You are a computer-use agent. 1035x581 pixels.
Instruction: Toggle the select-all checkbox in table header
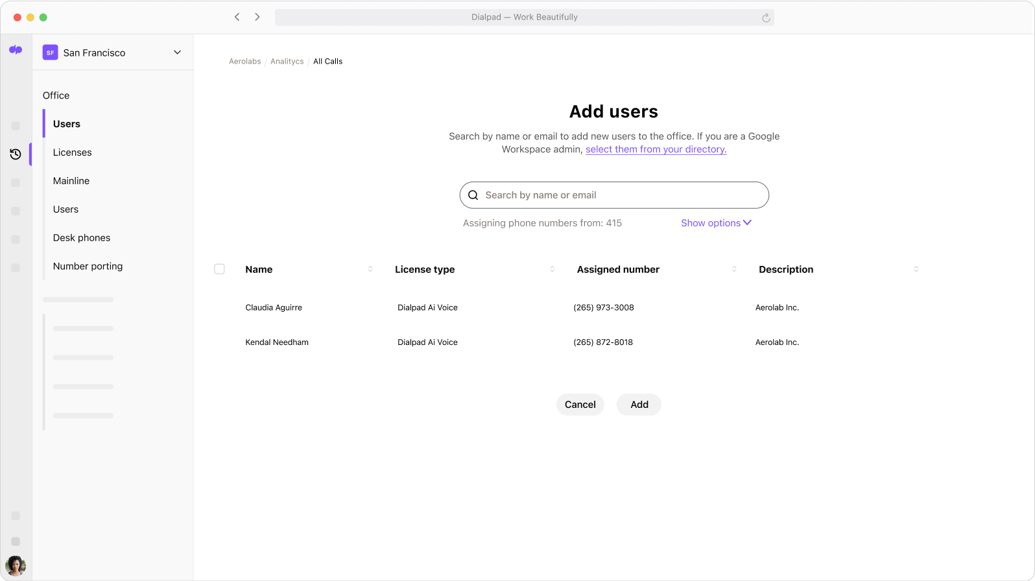click(x=219, y=269)
